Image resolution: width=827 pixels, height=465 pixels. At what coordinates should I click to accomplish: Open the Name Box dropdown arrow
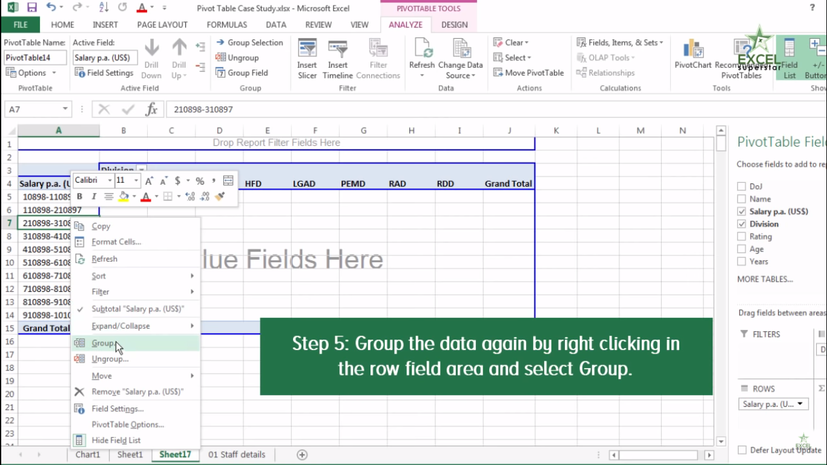point(65,109)
